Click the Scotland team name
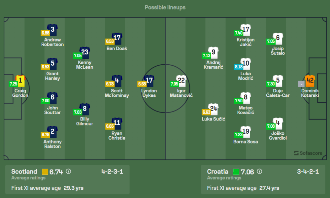This screenshot has height=198, width=330. (24, 172)
